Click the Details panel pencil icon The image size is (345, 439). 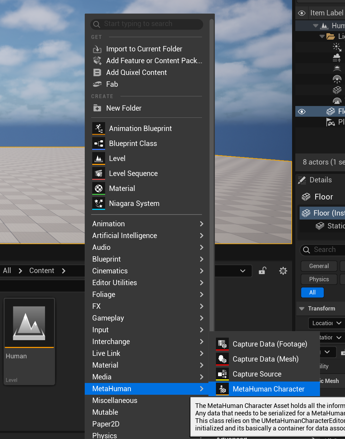302,180
